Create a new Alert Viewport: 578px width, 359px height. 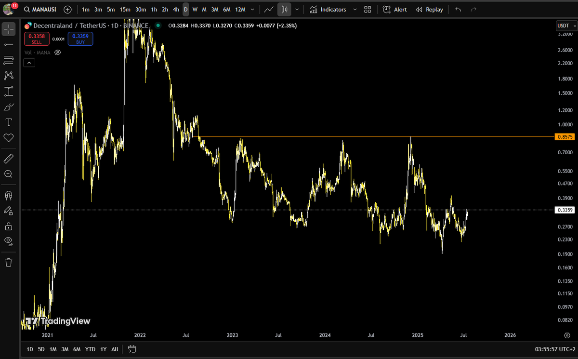pyautogui.click(x=394, y=9)
